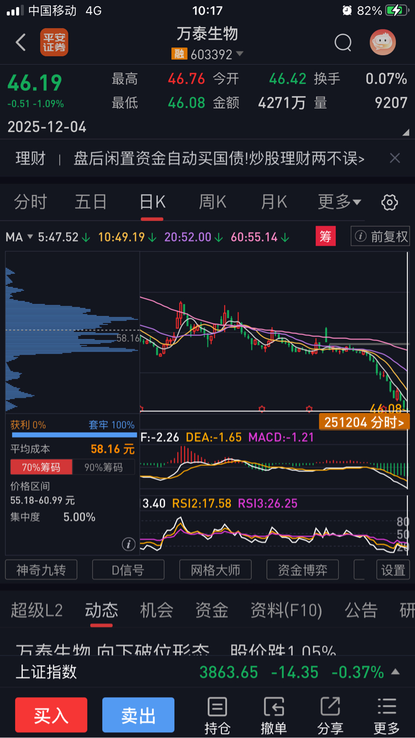Switch to 公告 tab
Screen dimensions: 415x738
tap(361, 610)
